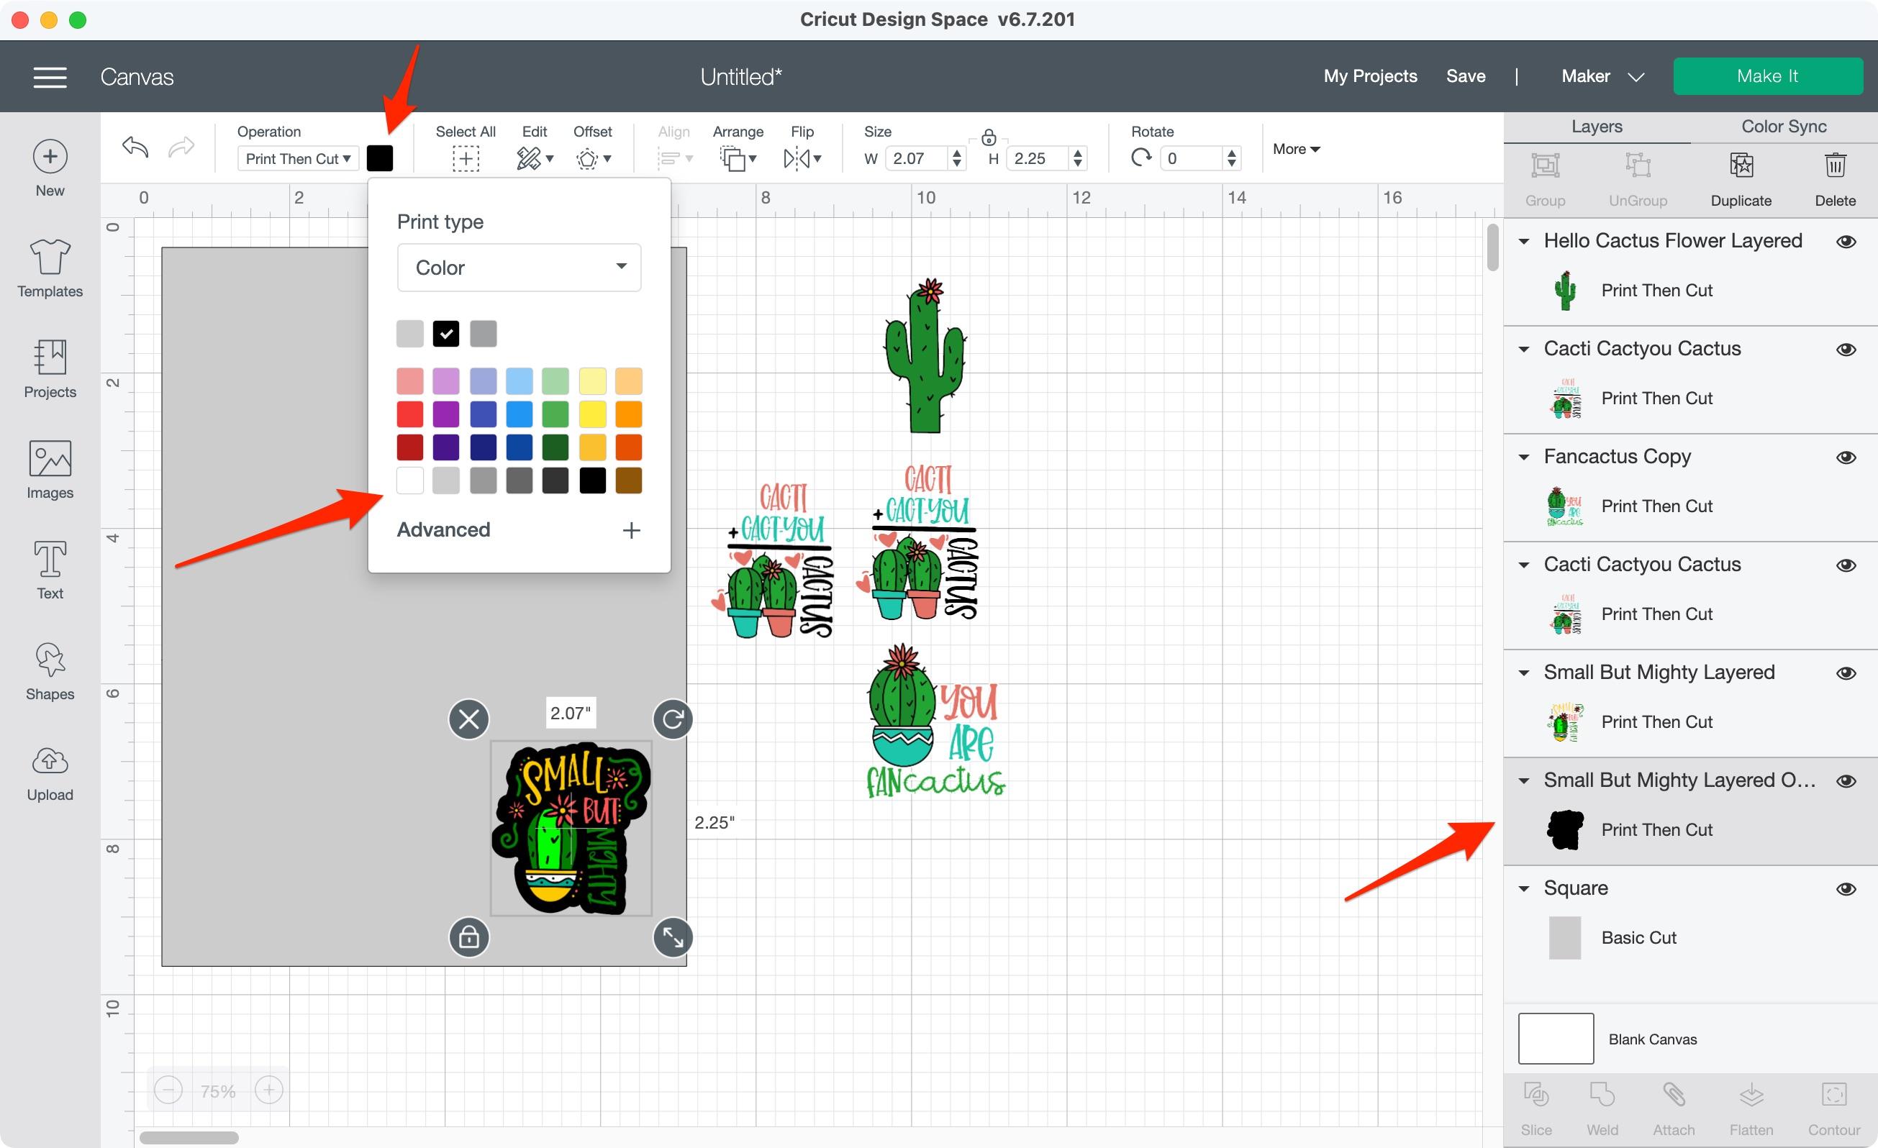This screenshot has height=1148, width=1878.
Task: Hide the Small But Mighty Layered layer
Action: [x=1845, y=673]
